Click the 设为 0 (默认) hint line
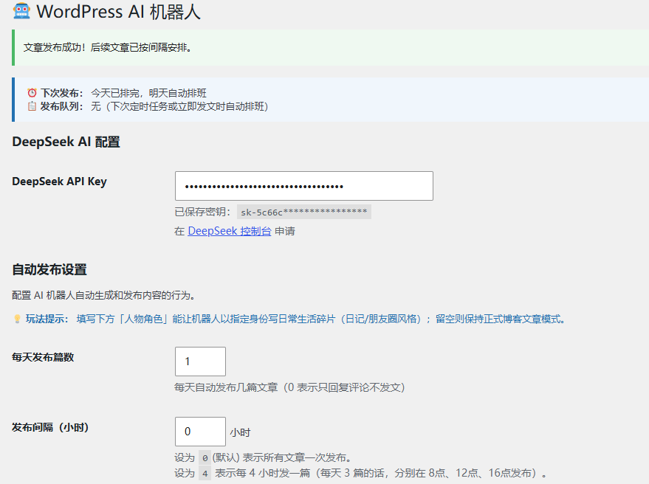The height and width of the screenshot is (484, 649). tap(263, 457)
